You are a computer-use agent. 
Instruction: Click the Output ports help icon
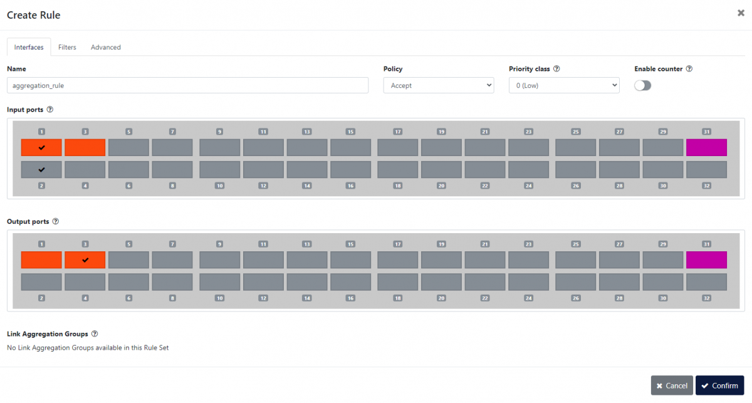56,222
